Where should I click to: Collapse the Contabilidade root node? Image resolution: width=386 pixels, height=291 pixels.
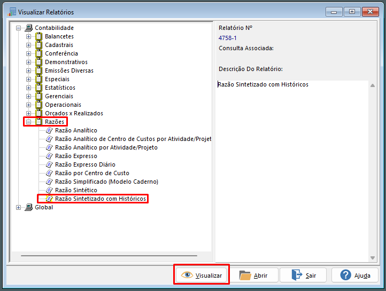tap(19, 28)
